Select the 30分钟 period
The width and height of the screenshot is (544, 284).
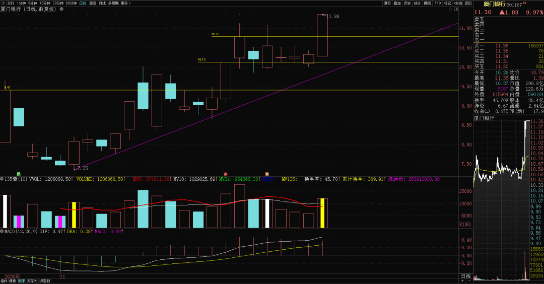[x=58, y=3]
